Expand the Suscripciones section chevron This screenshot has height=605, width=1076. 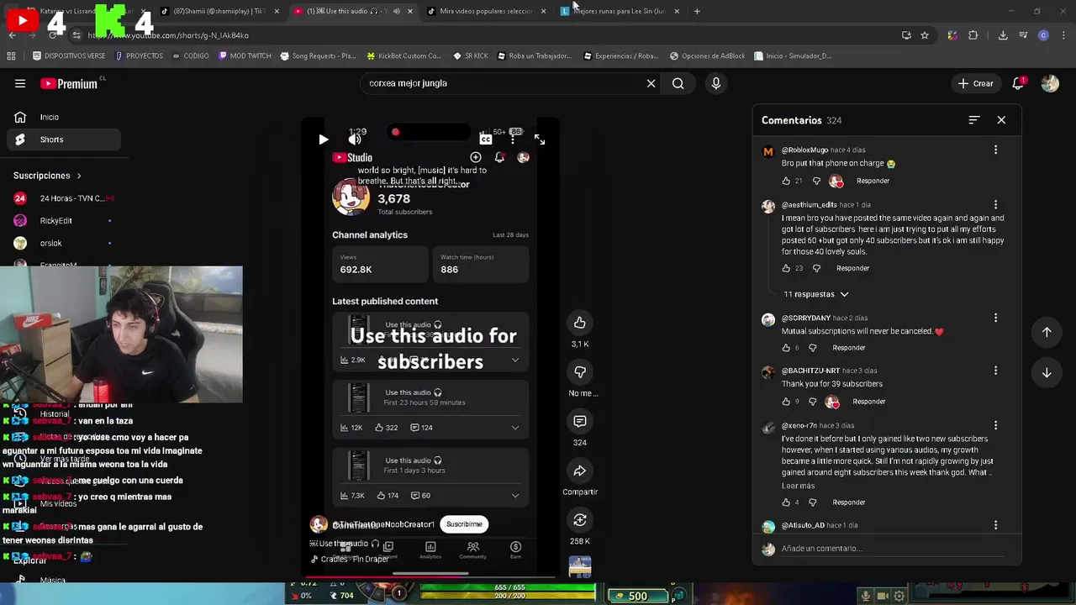[x=79, y=176]
